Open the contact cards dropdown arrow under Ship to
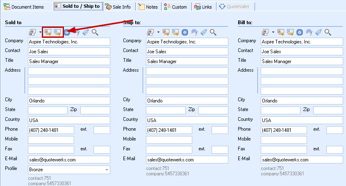346x186 pixels. [158, 32]
